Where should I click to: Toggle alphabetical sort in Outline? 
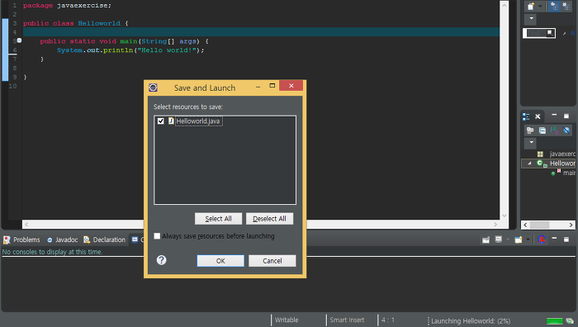(554, 130)
